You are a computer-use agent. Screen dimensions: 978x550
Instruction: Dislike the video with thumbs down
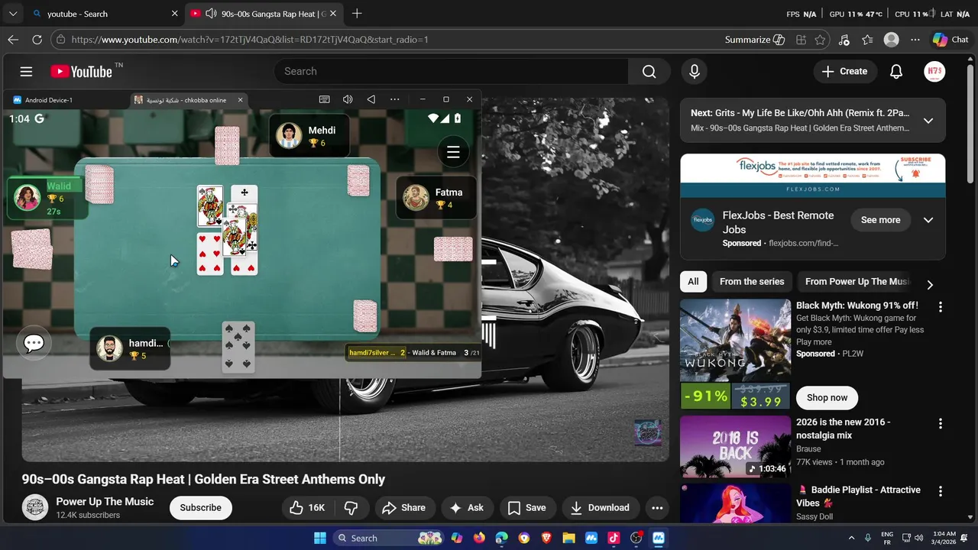(x=351, y=508)
